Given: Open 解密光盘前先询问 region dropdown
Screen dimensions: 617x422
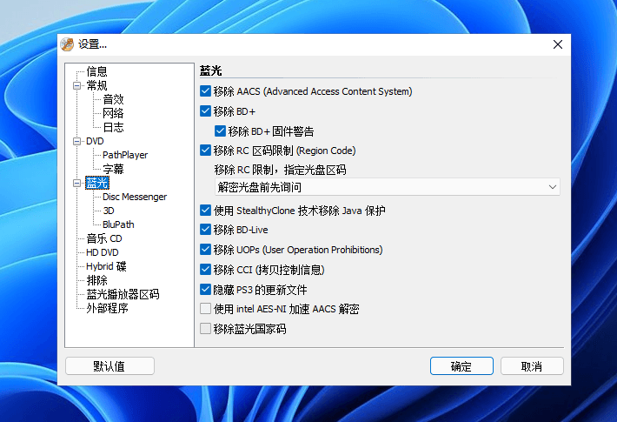Looking at the screenshot, I should pyautogui.click(x=388, y=187).
